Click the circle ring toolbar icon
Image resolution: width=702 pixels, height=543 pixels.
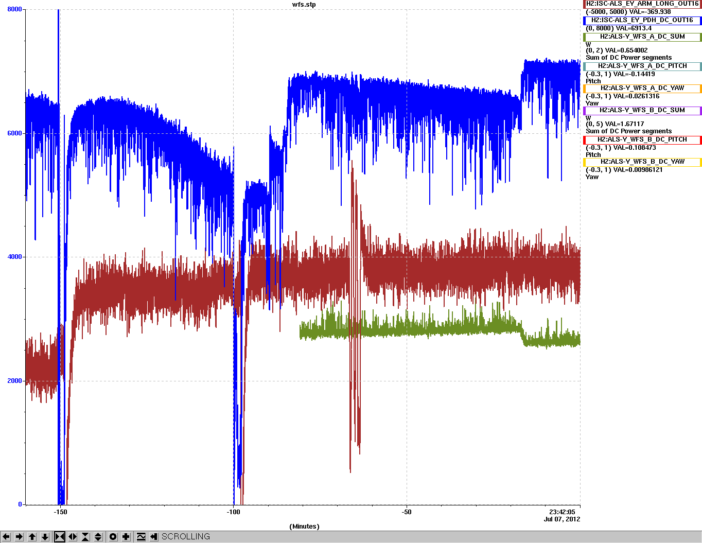pos(113,537)
